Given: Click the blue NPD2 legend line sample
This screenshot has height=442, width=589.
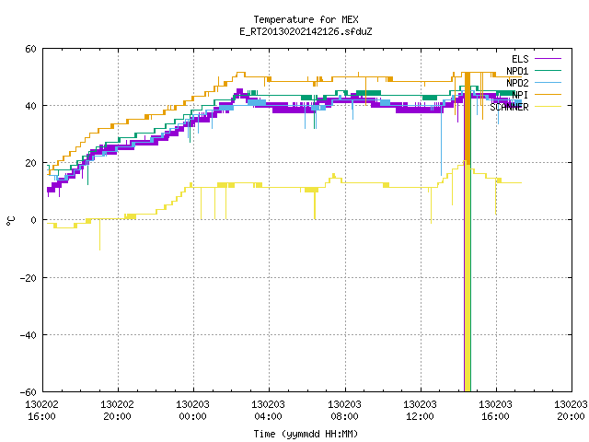Looking at the screenshot, I should pos(548,82).
